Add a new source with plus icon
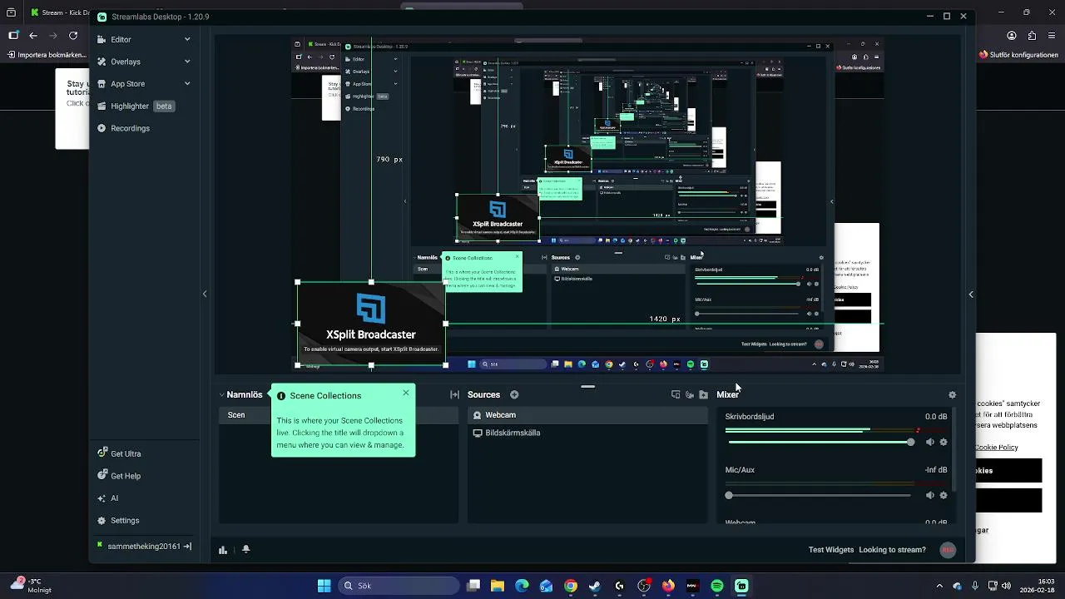 coord(514,395)
